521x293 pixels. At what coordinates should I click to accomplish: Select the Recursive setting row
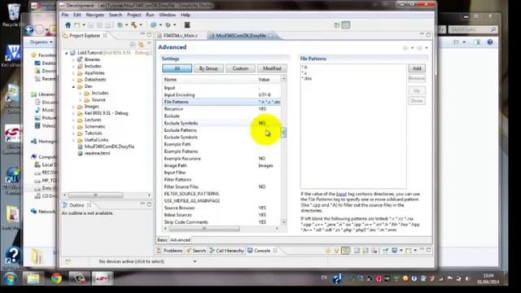(x=221, y=109)
